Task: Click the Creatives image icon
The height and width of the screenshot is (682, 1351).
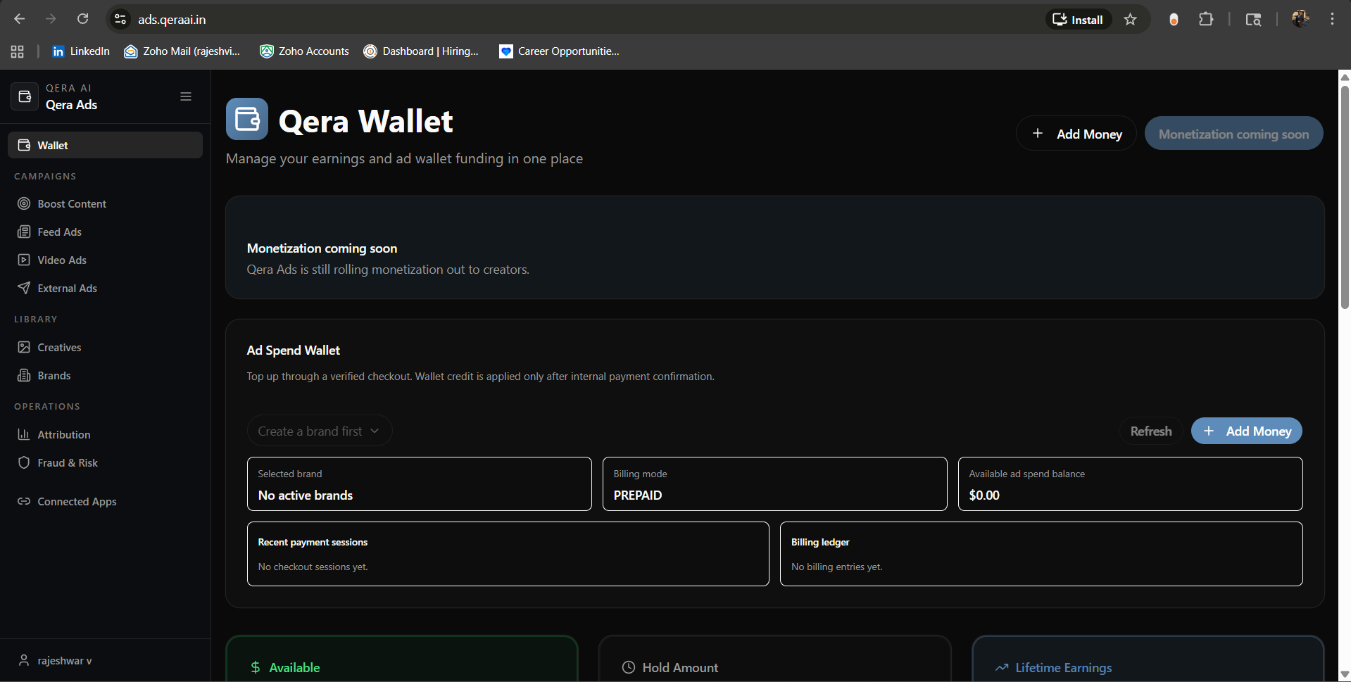Action: (24, 347)
